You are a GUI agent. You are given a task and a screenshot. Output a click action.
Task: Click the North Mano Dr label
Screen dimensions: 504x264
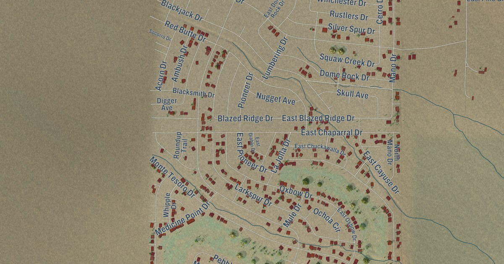tap(393, 152)
